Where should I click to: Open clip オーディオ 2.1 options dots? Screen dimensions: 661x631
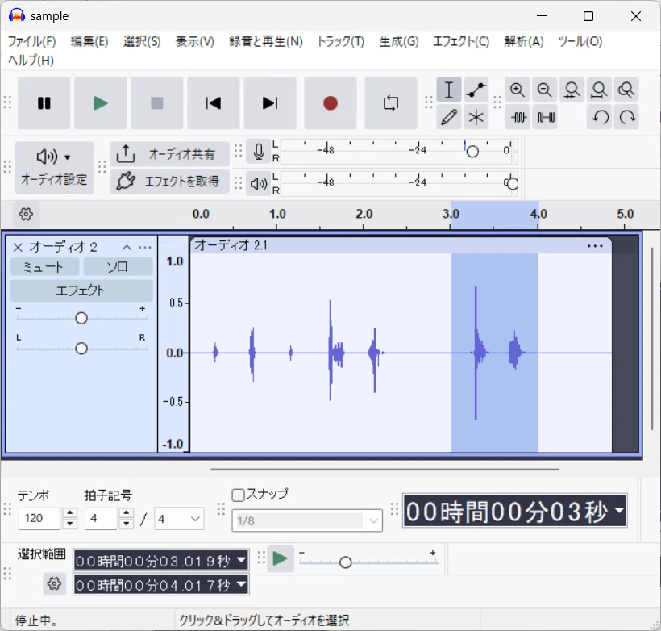tap(595, 245)
